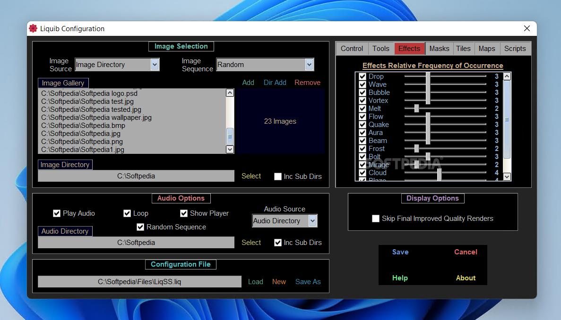Disable Inc Sub Dirs for Audio Directory

(x=277, y=243)
